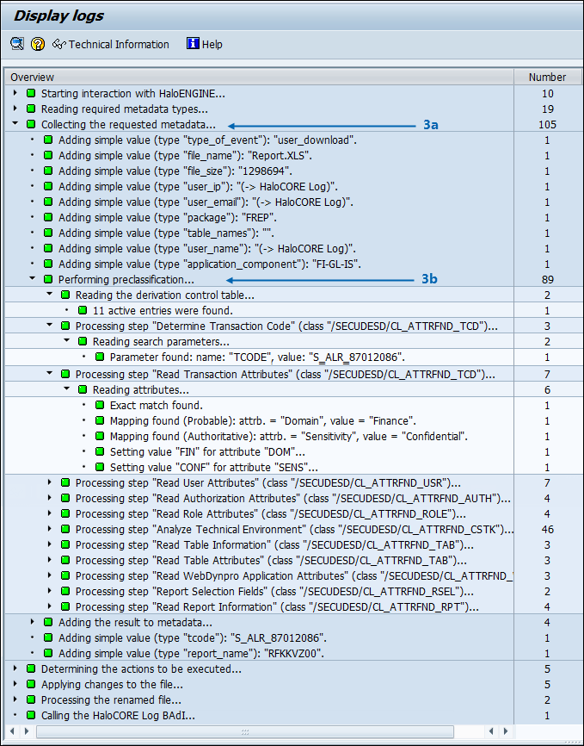Click horizontal scrollbar left arrow at far left
This screenshot has width=584, height=746.
[11, 730]
